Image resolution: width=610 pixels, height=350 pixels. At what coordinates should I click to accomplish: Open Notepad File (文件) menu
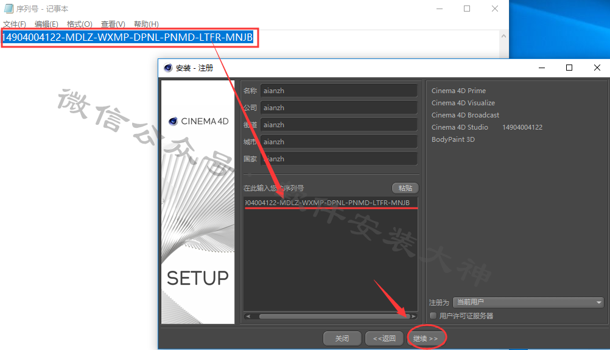(15, 24)
